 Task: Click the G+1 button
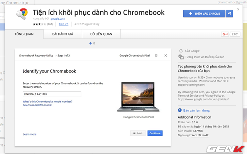point(225,34)
